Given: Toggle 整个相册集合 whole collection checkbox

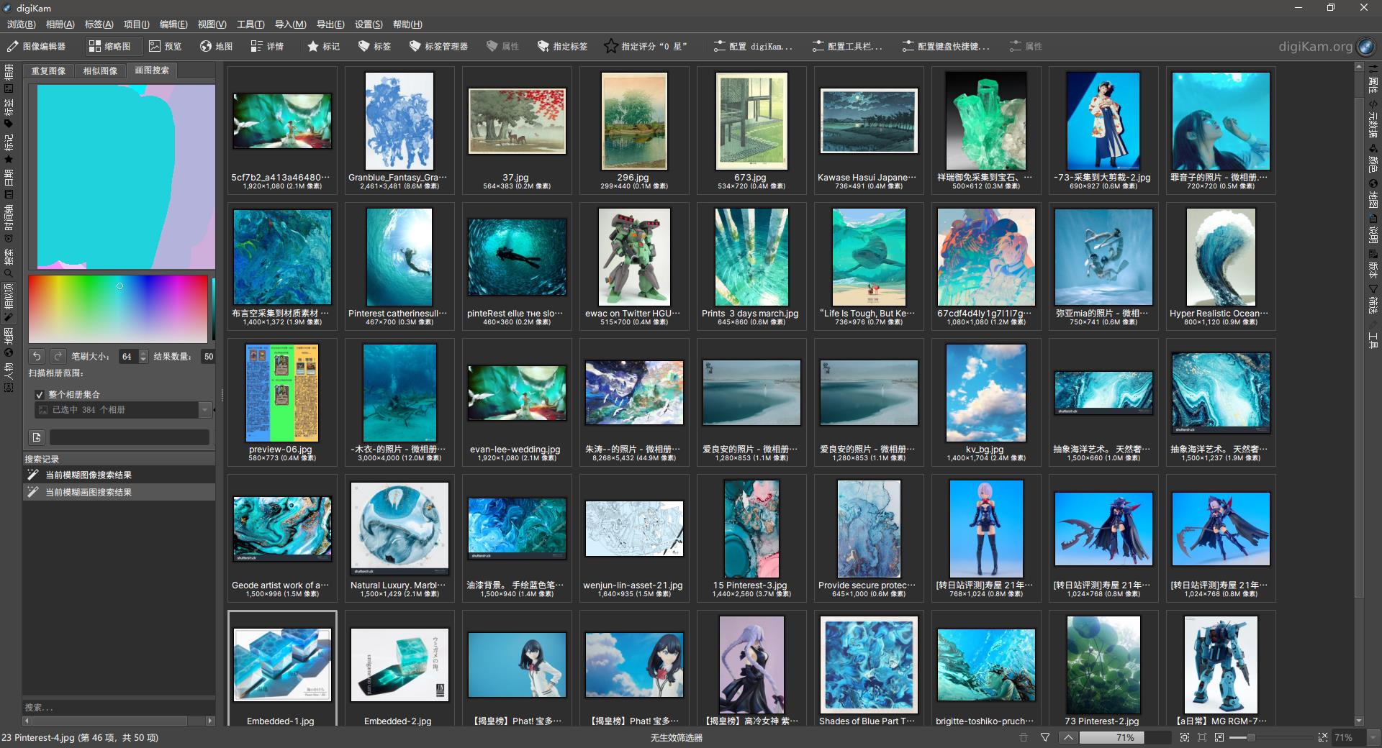Looking at the screenshot, I should tap(40, 395).
